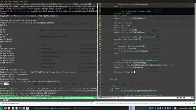Image resolution: width=196 pixels, height=110 pixels.
Task: Open the Chromium launcher icon
Action: [24, 108]
